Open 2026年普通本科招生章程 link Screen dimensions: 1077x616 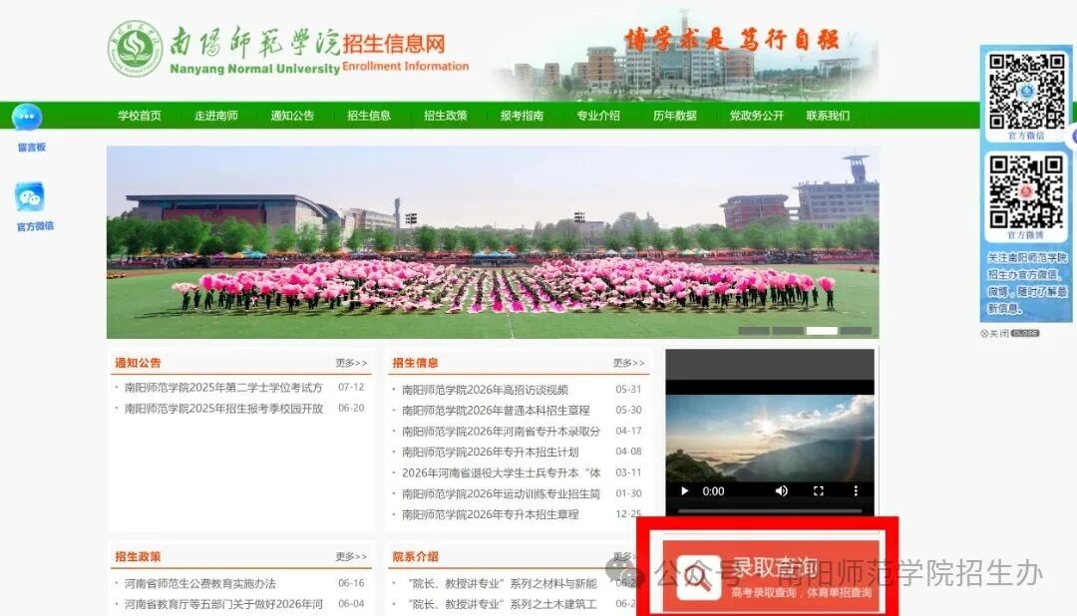(x=496, y=410)
